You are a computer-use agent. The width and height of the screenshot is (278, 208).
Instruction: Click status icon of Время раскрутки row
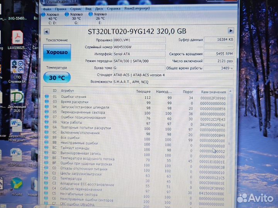click(47, 102)
